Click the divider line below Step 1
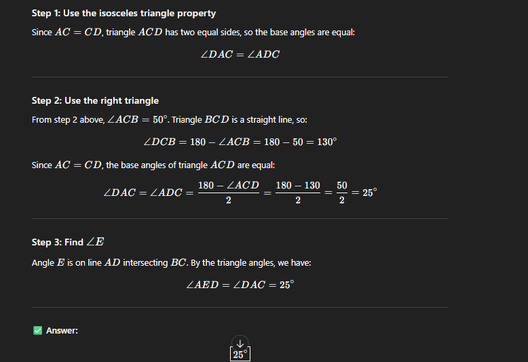 pos(240,77)
